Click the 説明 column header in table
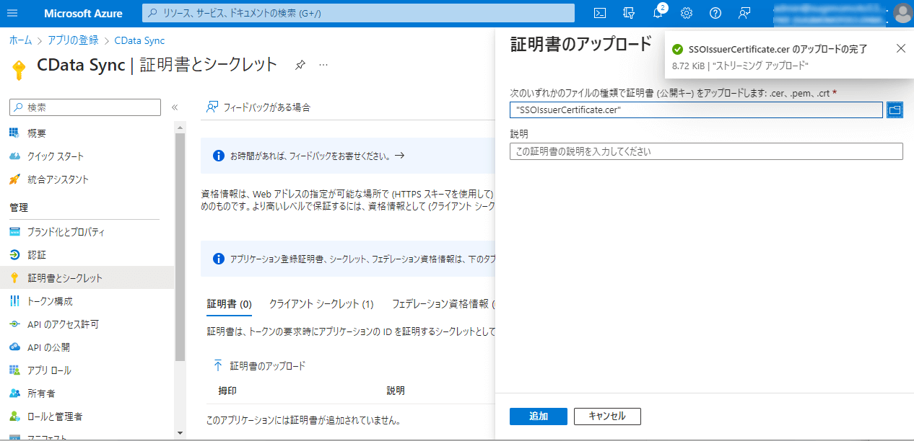 click(396, 391)
